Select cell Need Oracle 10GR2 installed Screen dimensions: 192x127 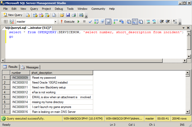[62, 83]
